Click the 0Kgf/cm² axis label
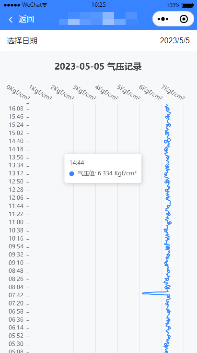The image size is (197, 353). coord(18,92)
